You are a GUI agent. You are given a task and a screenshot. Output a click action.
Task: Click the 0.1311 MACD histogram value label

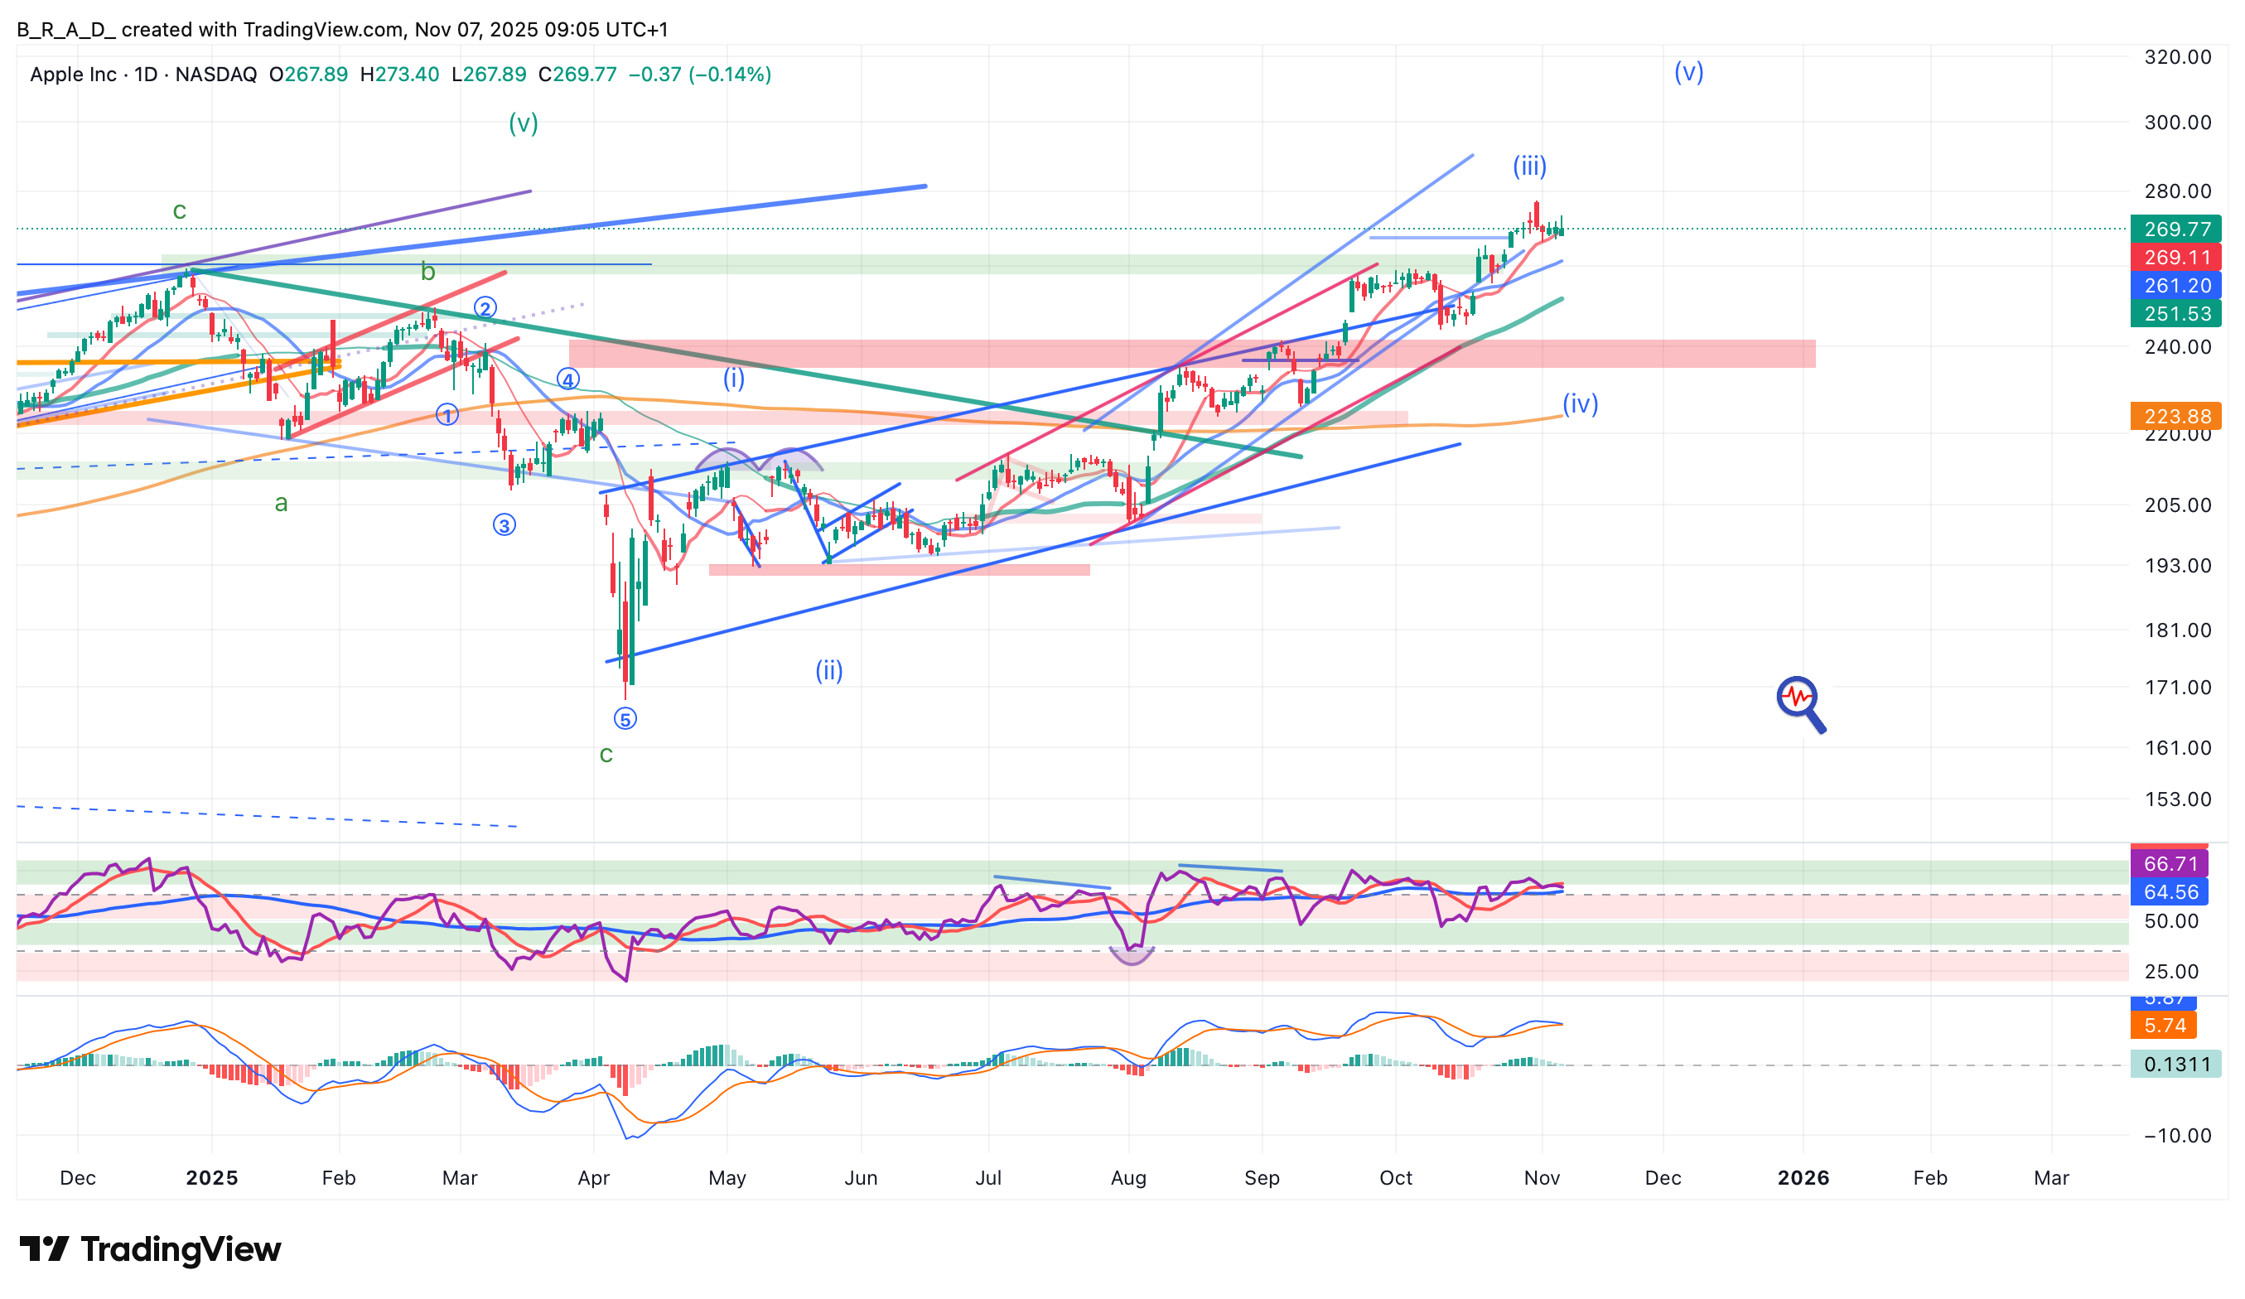(x=2175, y=1064)
